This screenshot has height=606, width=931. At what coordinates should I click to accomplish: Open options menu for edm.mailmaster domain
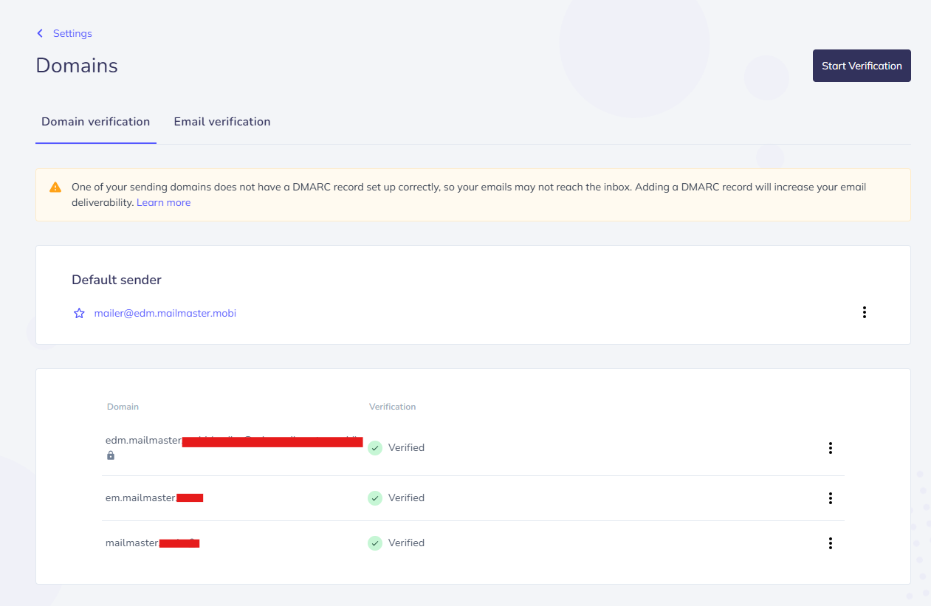[x=830, y=448]
